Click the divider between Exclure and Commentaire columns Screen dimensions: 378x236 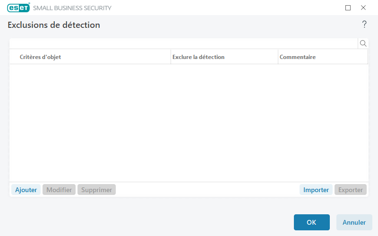click(x=278, y=57)
